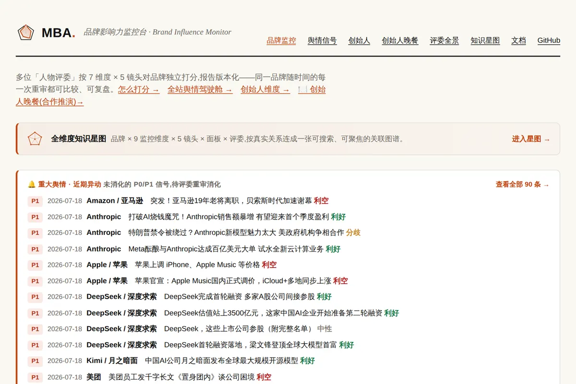Screen dimensions: 576x384
Task: Open the 知识星图 nav item
Action: click(x=485, y=41)
